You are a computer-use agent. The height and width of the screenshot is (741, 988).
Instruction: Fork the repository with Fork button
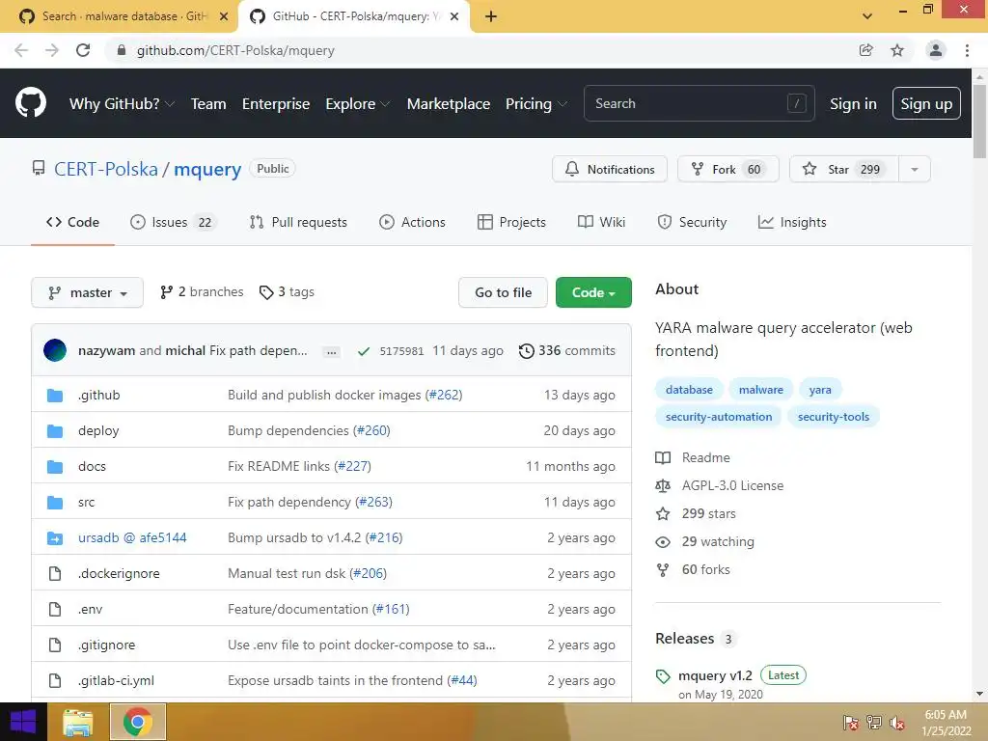(727, 170)
